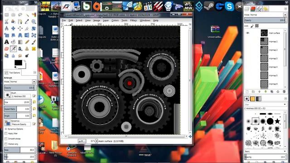This screenshot has width=290, height=163.
Task: Select the Airbrush tool
Action: tap(13, 49)
